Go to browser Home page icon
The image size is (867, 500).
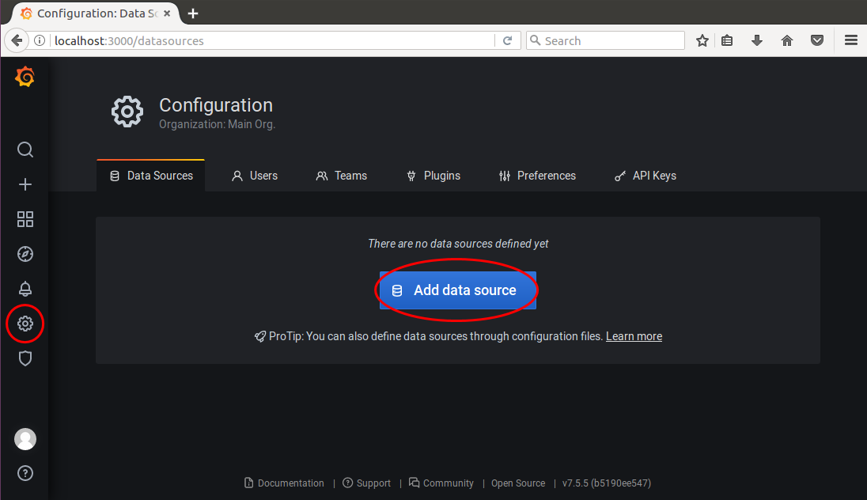coord(787,40)
